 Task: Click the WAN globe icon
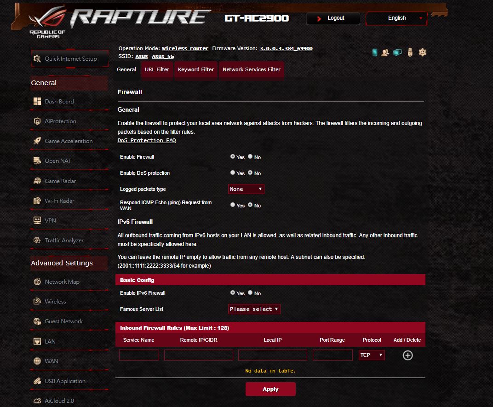pos(37,361)
